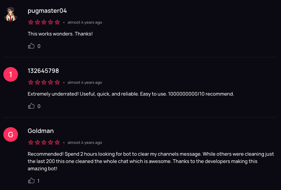The height and width of the screenshot is (190, 281).
Task: Click the red circular avatar showing number 1
Action: (x=10, y=74)
